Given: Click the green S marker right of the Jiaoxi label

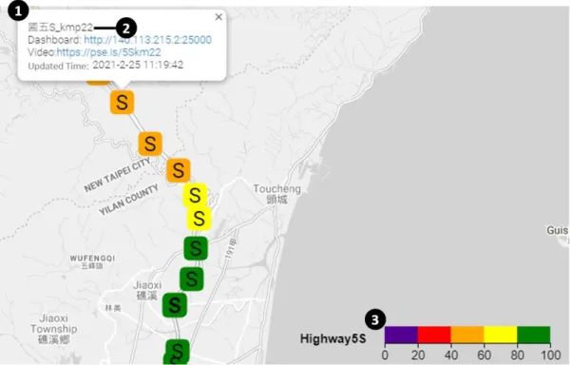Looking at the screenshot, I should pos(192,279).
